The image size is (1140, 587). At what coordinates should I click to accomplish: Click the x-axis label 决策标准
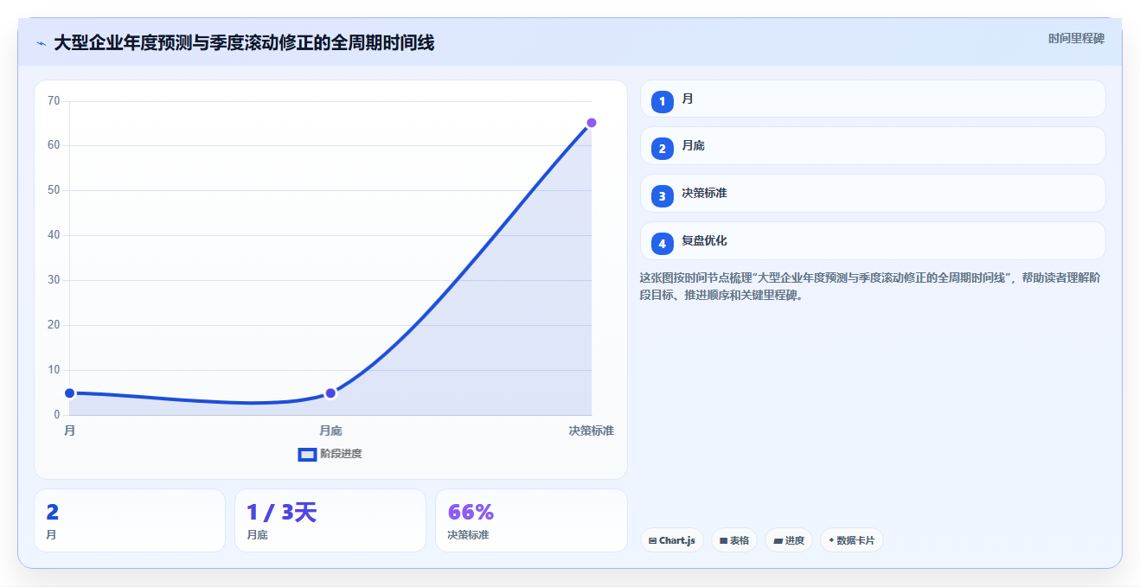[x=592, y=431]
